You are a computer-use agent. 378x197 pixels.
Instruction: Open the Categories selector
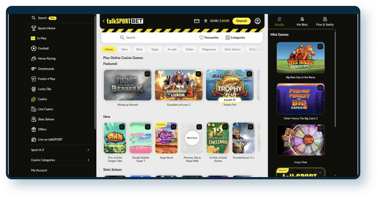(x=235, y=38)
